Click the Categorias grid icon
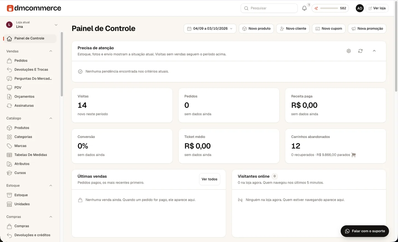Image resolution: width=398 pixels, height=242 pixels. 9,137
